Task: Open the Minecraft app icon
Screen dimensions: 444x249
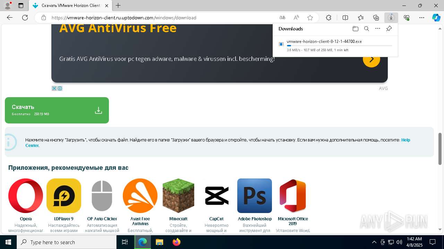Action: 178,196
